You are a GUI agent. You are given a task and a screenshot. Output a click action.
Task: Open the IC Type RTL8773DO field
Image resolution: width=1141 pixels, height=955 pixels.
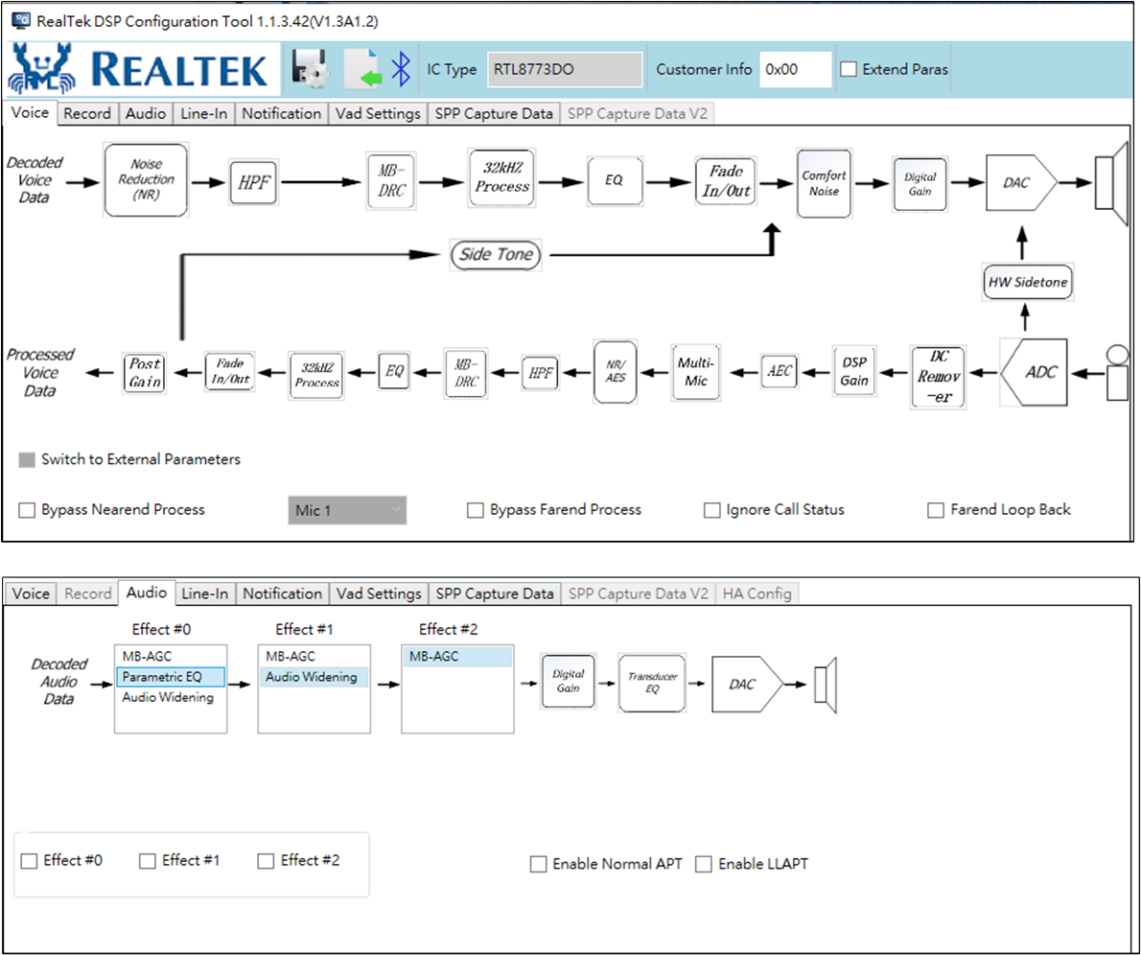click(565, 69)
